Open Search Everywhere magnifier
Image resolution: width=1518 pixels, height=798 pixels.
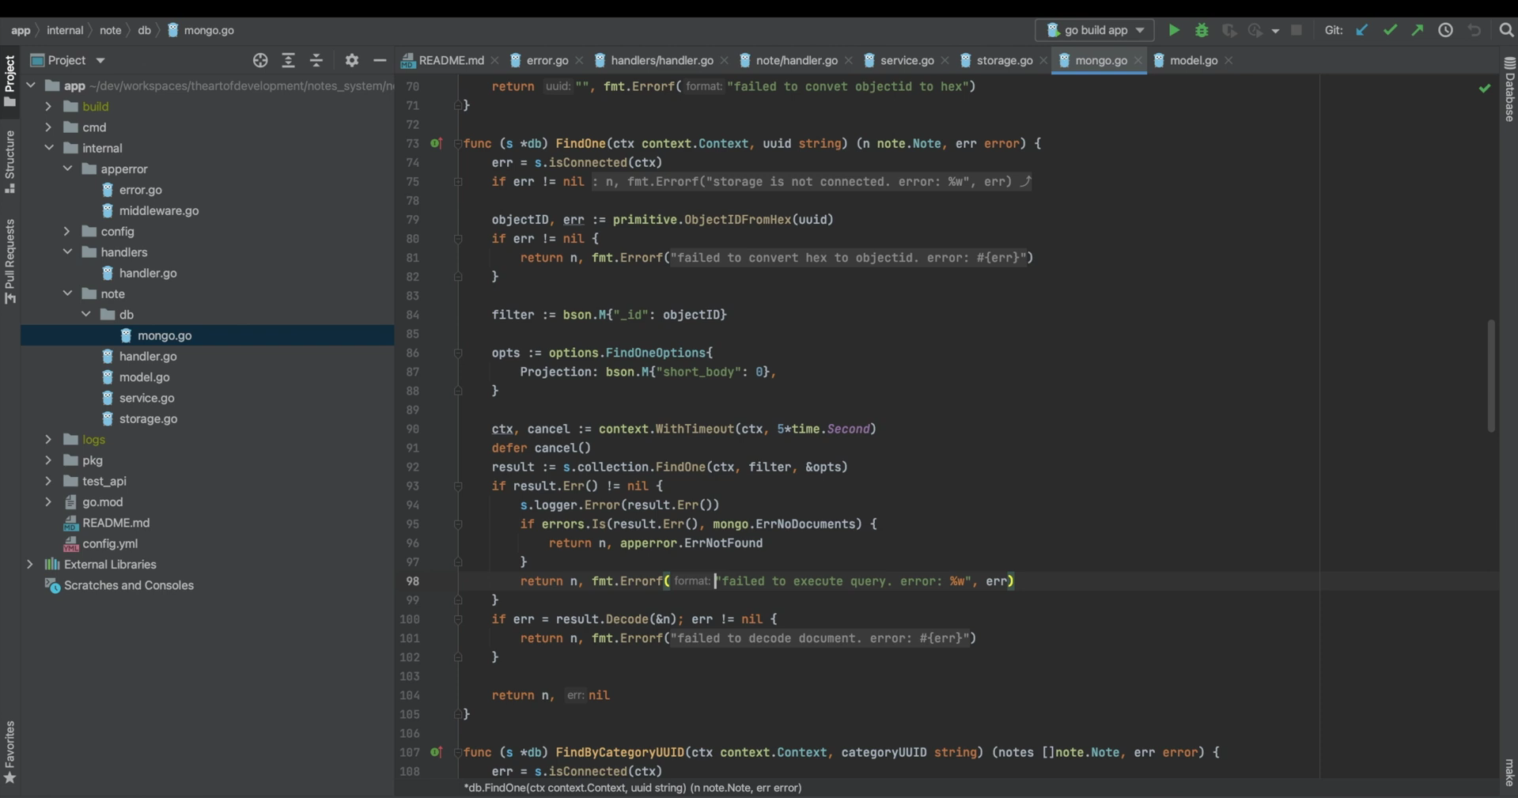[1506, 30]
